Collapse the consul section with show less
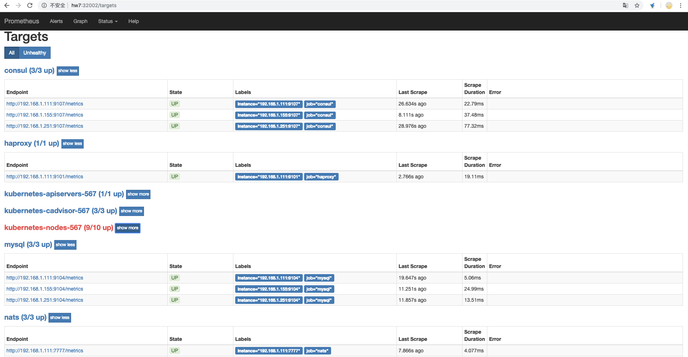The image size is (688, 357). (68, 71)
